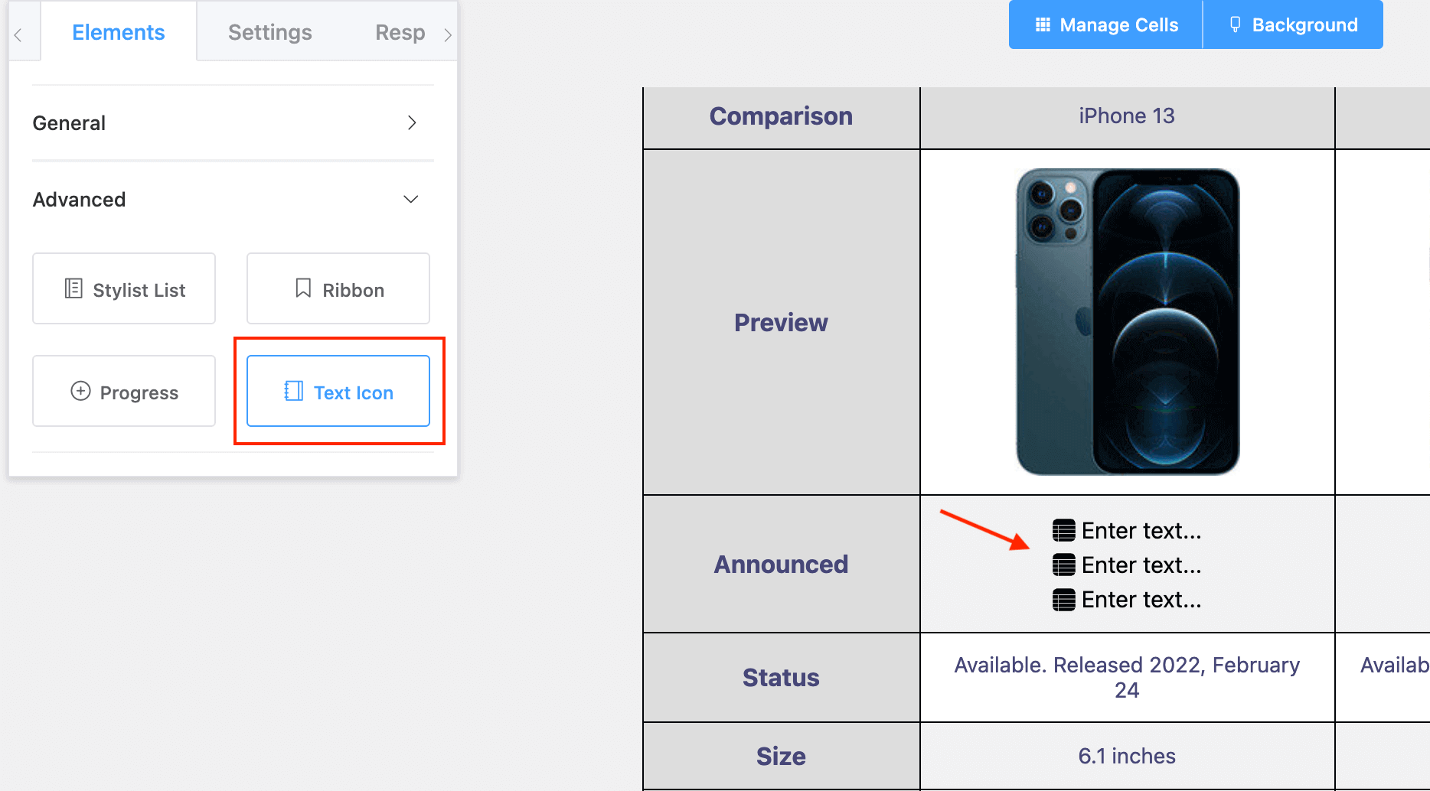The height and width of the screenshot is (791, 1430).
Task: Click the third text icon in Announced cell
Action: point(1063,599)
